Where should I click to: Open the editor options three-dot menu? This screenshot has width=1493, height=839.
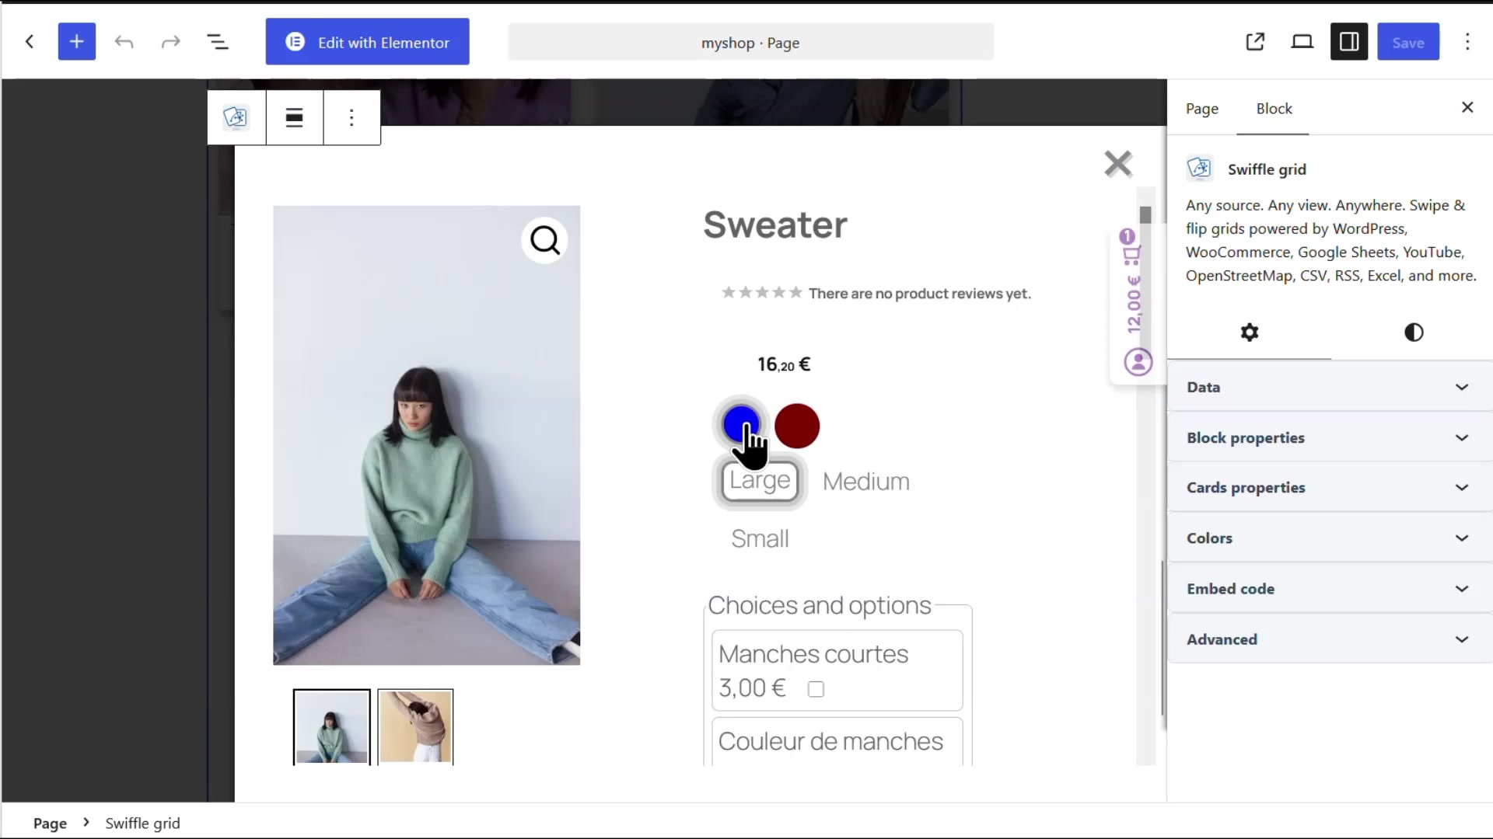[x=1467, y=42]
